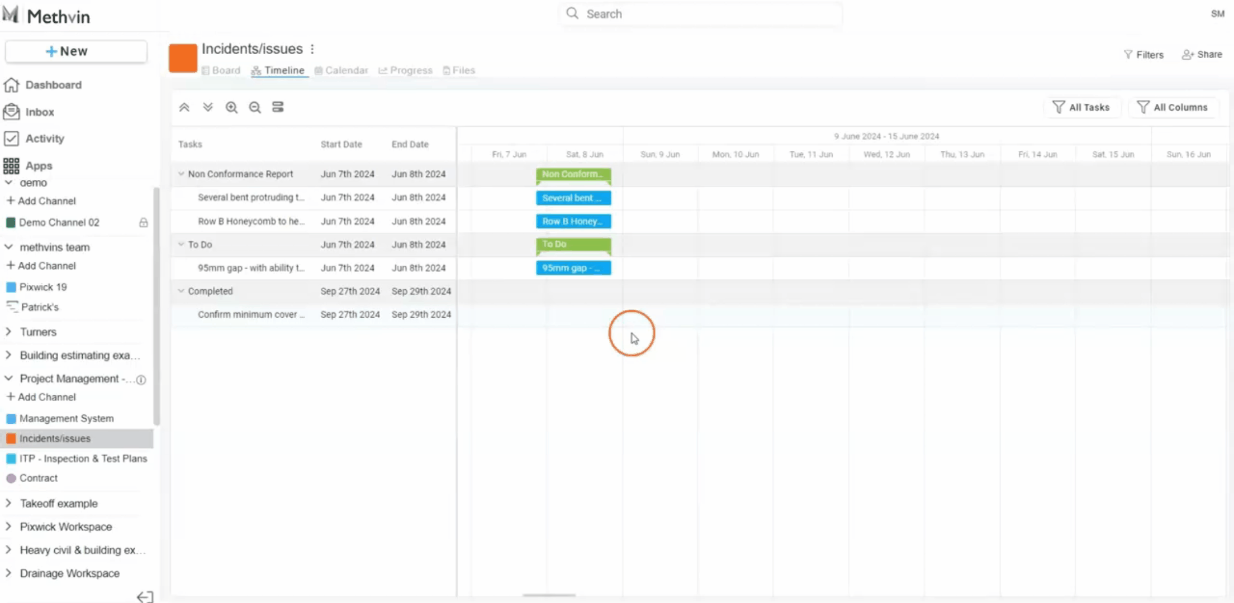1234x603 pixels.
Task: Open the All Tasks filter
Action: pos(1081,107)
